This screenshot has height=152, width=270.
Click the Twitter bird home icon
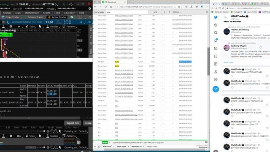(x=216, y=17)
